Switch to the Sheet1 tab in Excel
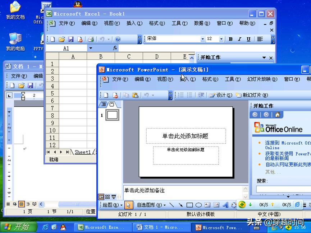This screenshot has height=233, width=311. (x=82, y=152)
